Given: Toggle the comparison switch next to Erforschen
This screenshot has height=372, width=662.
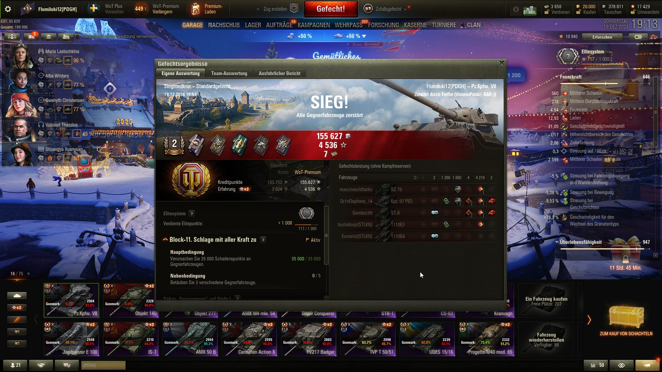Looking at the screenshot, I should click(638, 37).
